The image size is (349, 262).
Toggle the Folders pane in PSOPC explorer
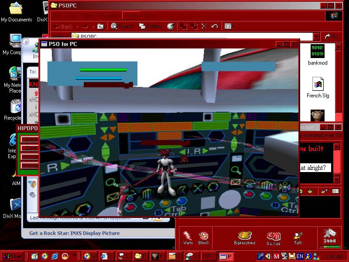tap(151, 26)
